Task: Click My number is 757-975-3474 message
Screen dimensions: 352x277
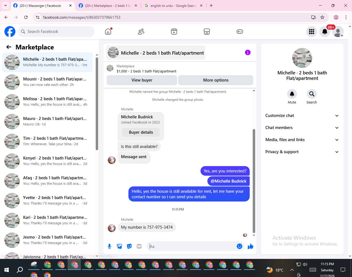Action: click(x=147, y=227)
